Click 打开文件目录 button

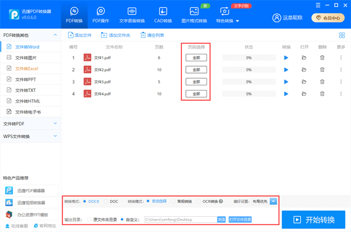240,220
